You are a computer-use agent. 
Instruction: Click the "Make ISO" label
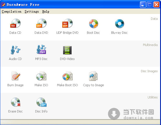[41, 85]
